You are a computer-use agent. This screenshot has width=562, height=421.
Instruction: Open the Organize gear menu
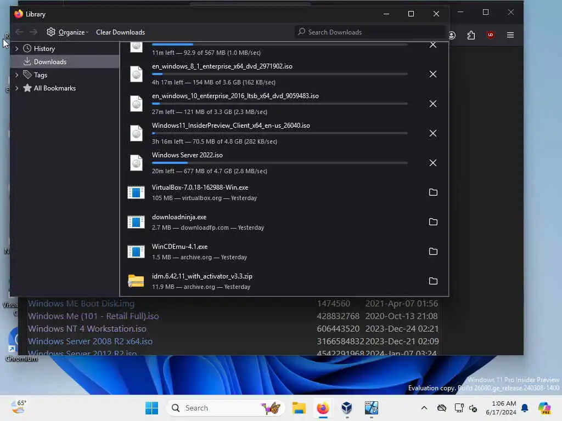[x=68, y=32]
